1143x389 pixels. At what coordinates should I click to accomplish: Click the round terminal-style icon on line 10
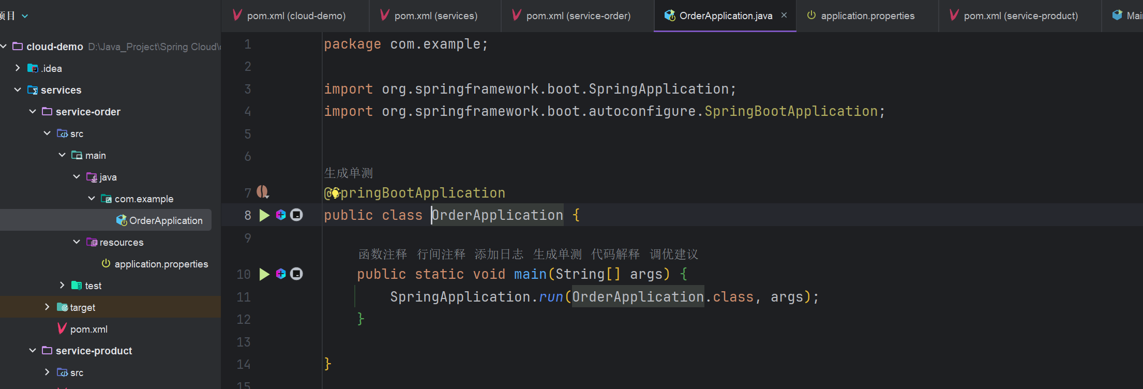(x=296, y=274)
